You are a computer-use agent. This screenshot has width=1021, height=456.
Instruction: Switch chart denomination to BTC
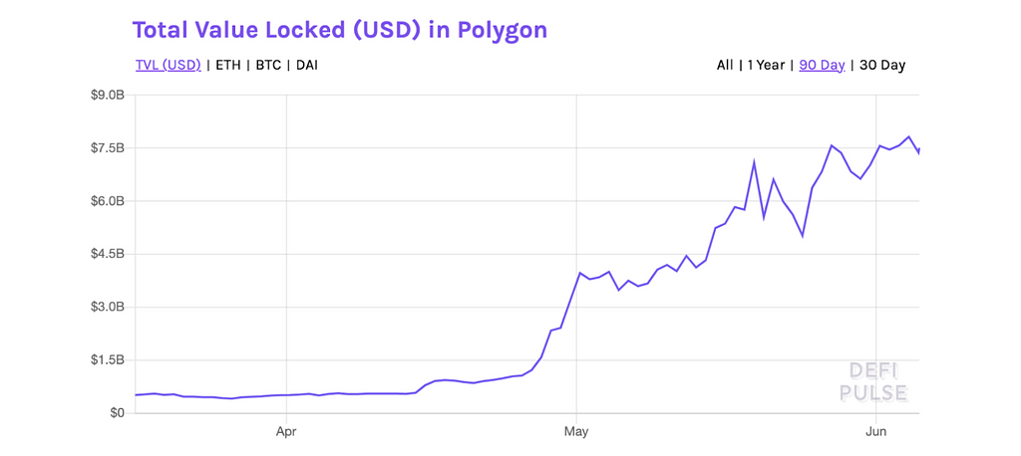point(268,66)
